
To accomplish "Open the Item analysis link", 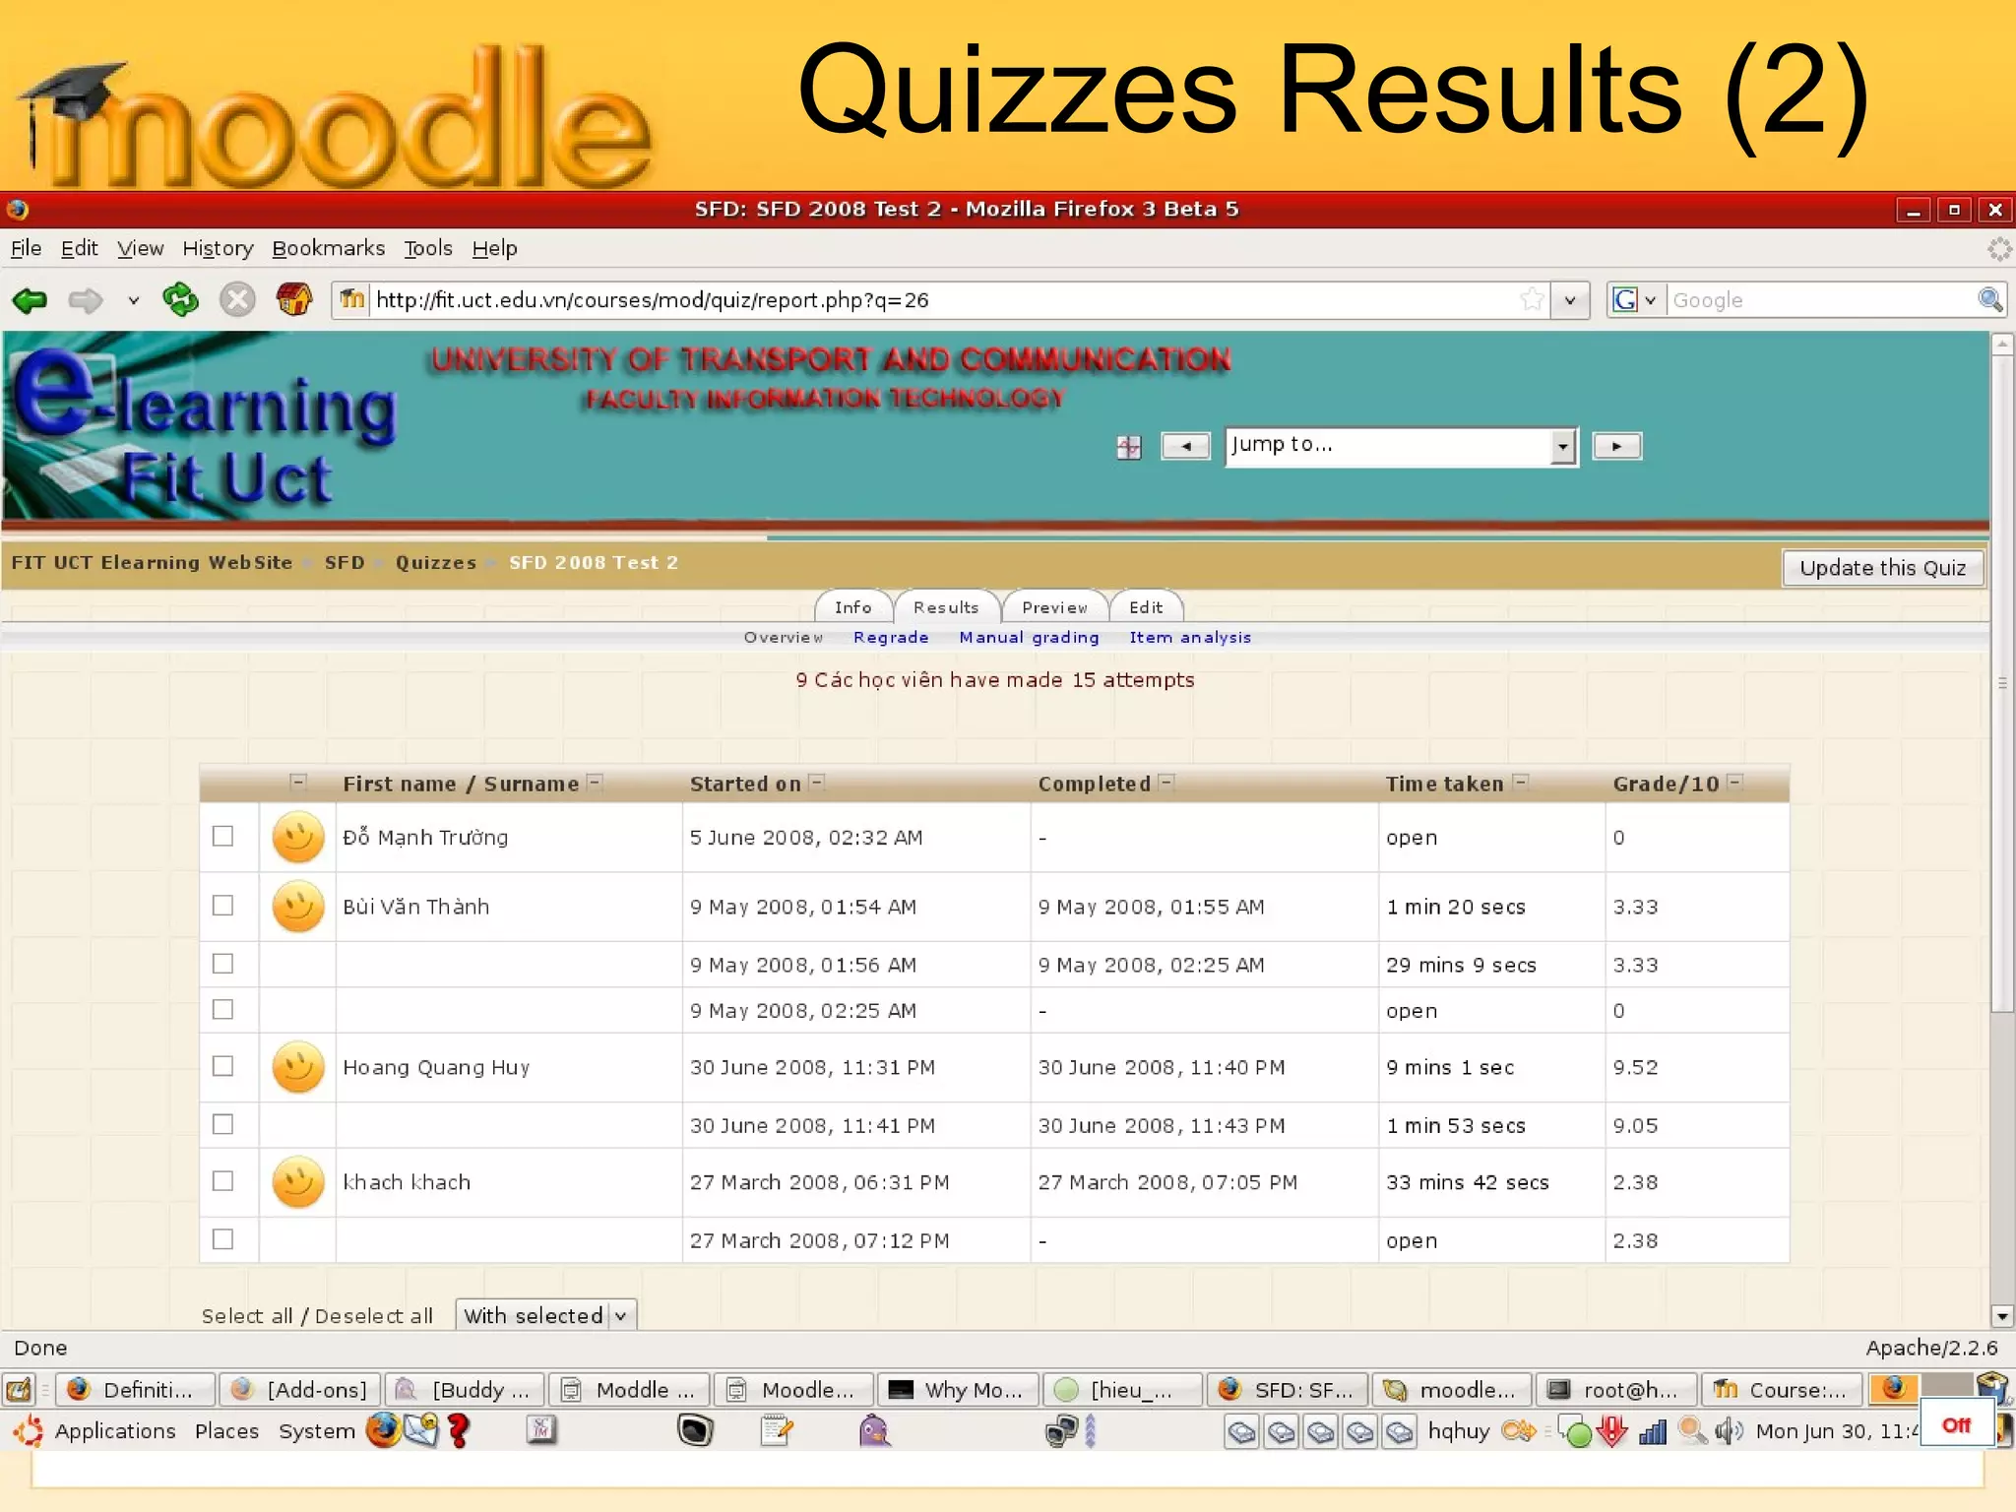I will [1190, 637].
